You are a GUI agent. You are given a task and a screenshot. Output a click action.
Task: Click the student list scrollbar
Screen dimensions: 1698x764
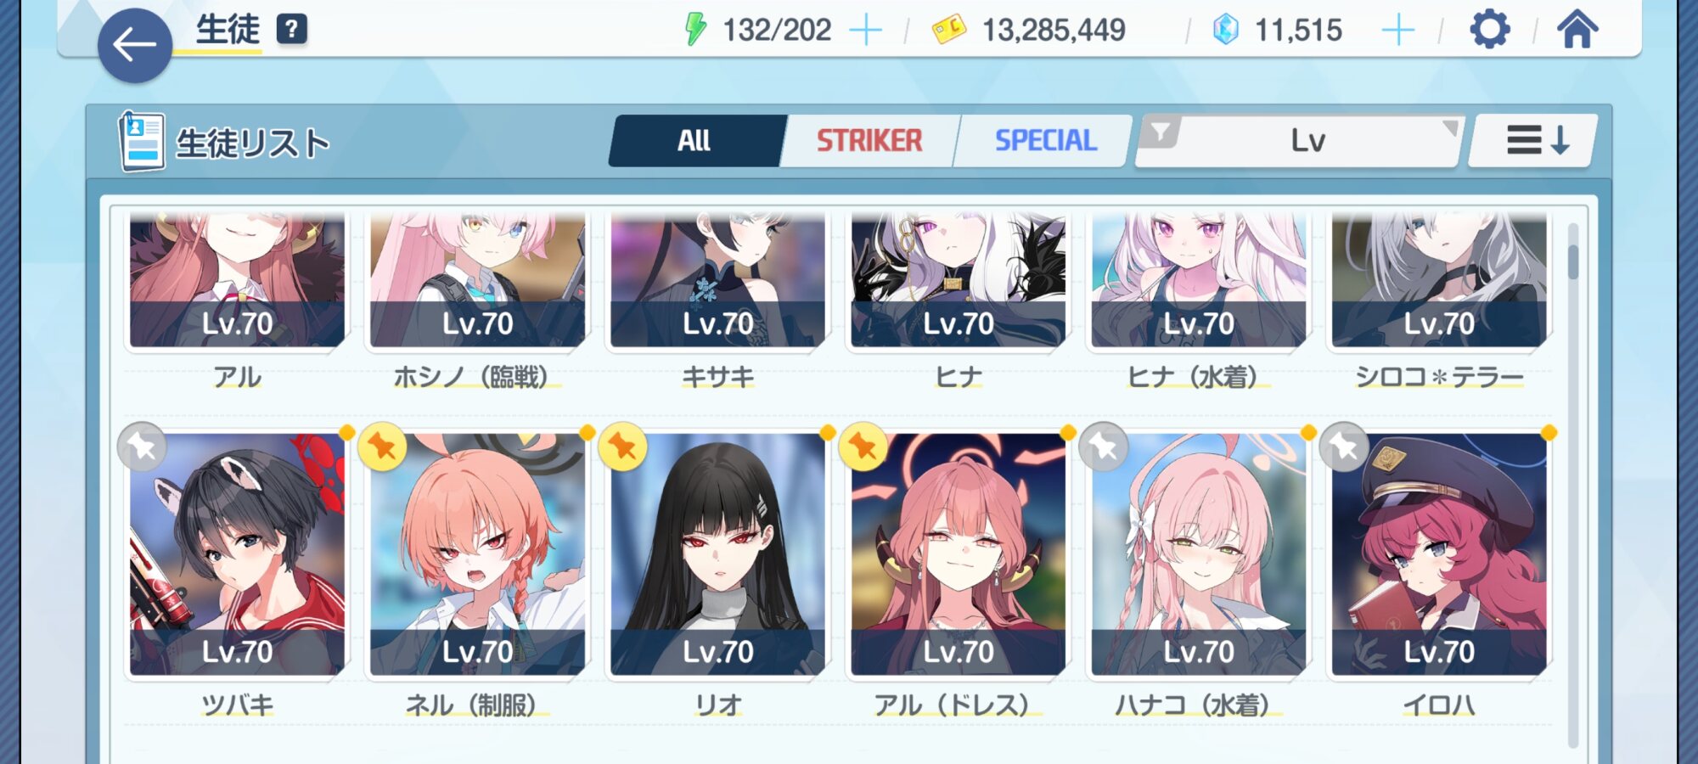pyautogui.click(x=1573, y=486)
